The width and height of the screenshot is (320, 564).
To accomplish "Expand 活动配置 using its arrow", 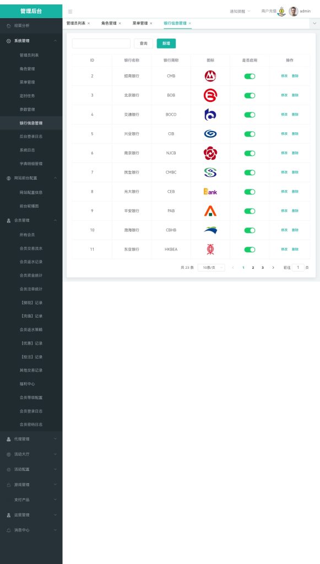I will pos(56,469).
